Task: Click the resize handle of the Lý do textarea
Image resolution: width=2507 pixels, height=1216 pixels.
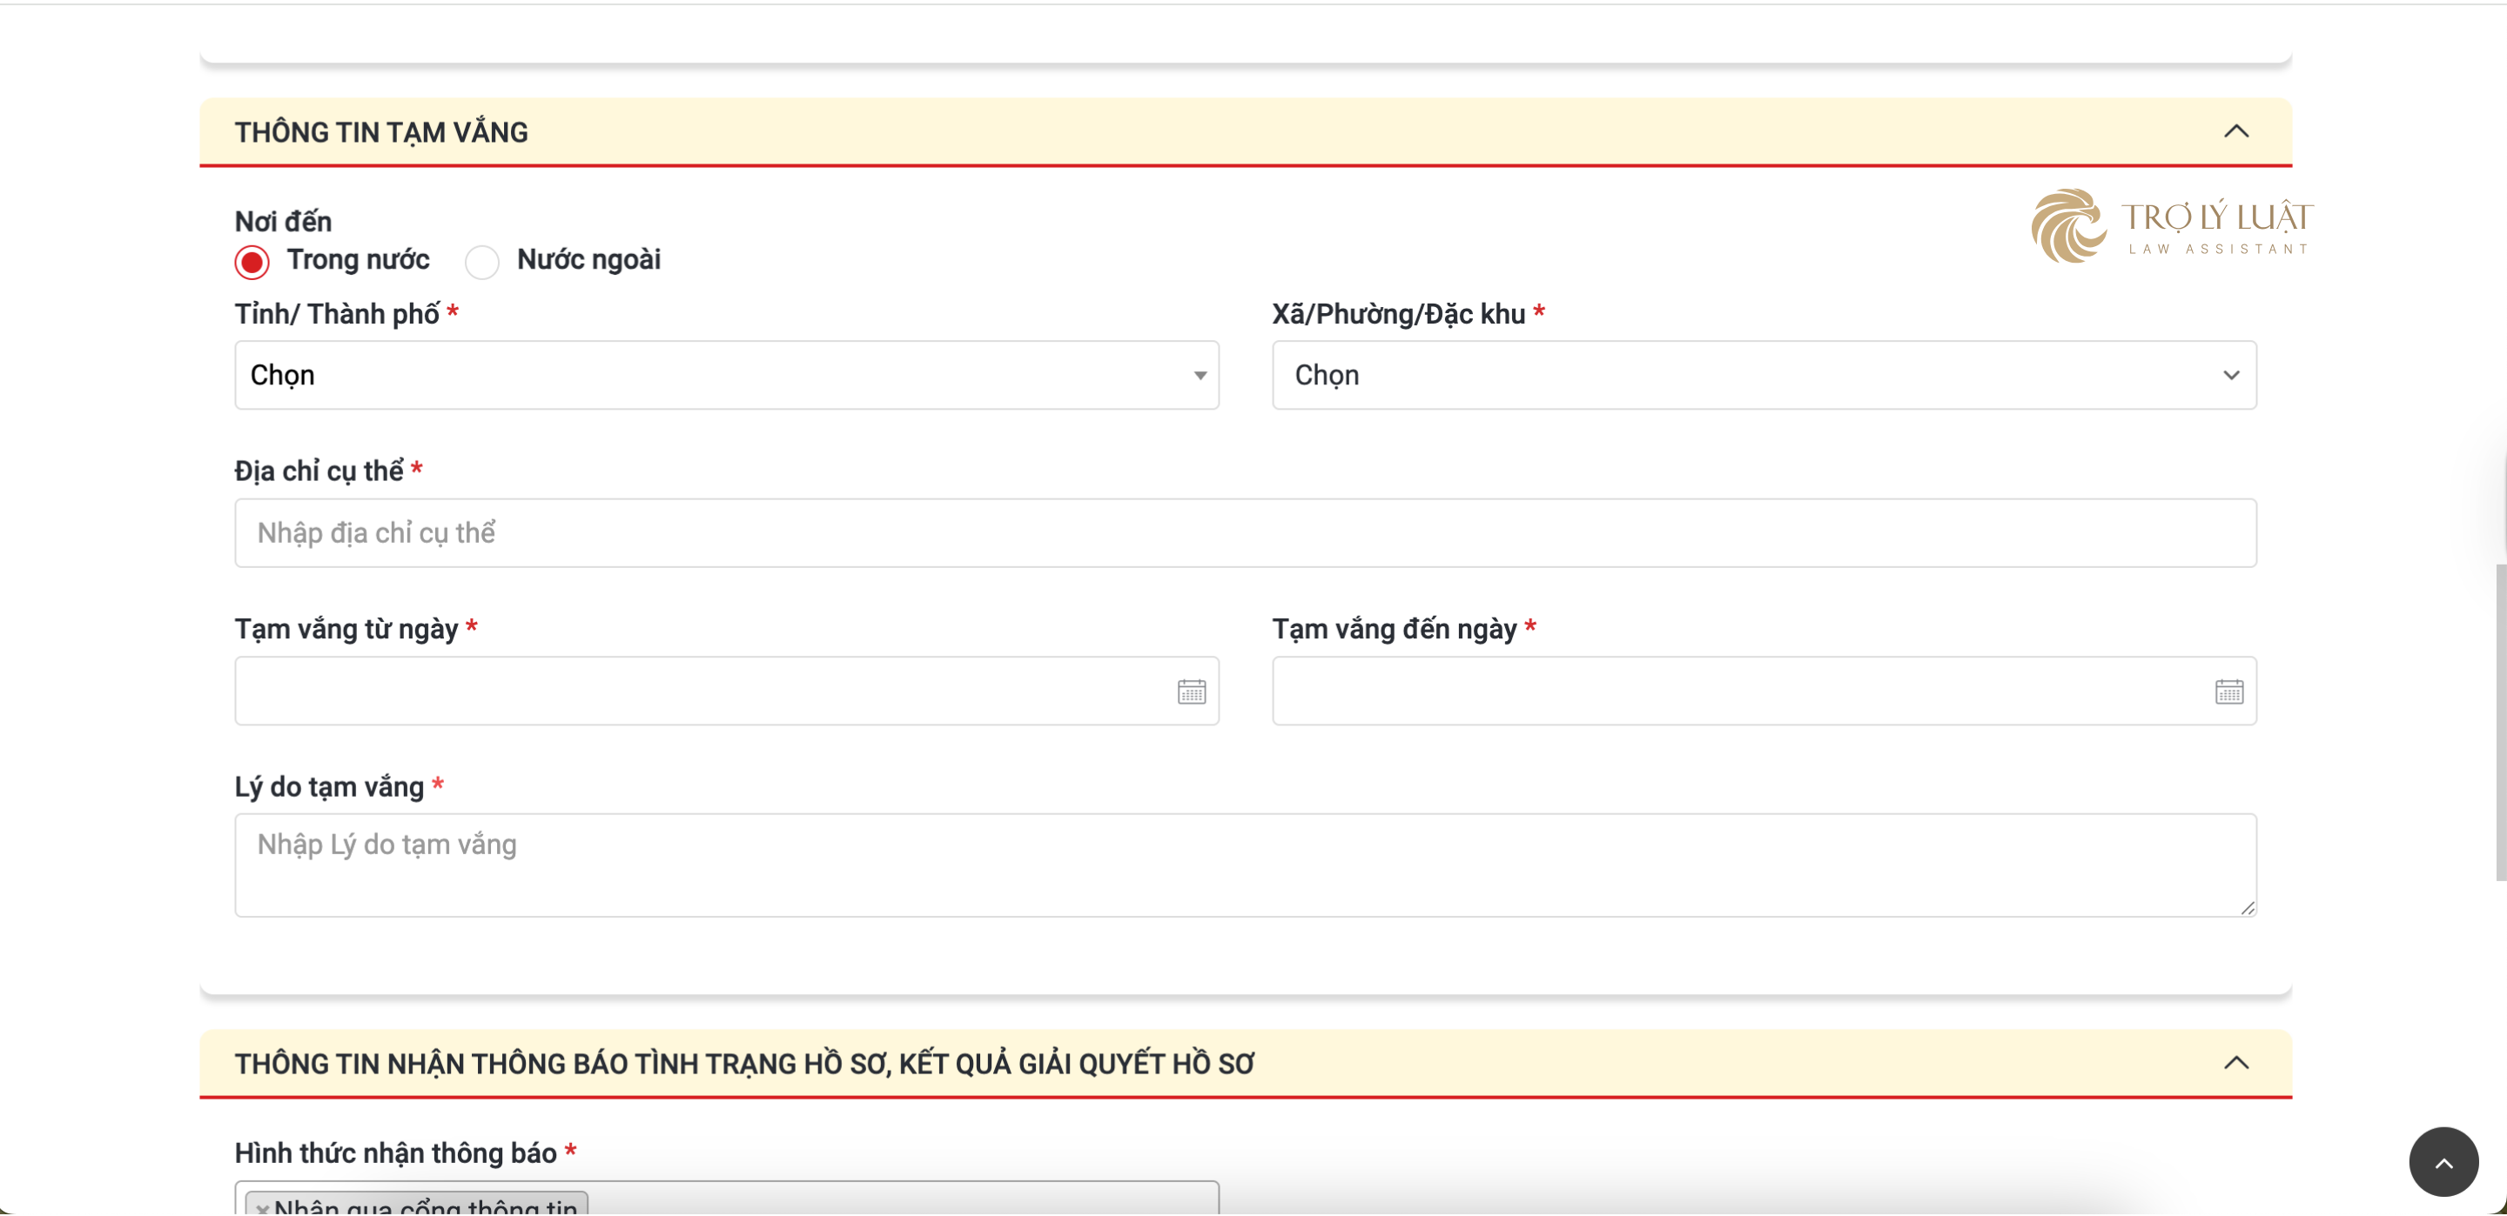Action: [2248, 910]
